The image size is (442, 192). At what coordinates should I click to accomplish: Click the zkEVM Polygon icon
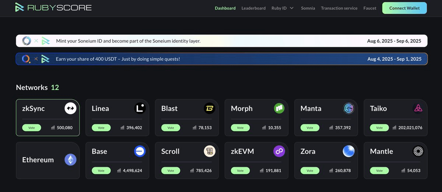(279, 151)
